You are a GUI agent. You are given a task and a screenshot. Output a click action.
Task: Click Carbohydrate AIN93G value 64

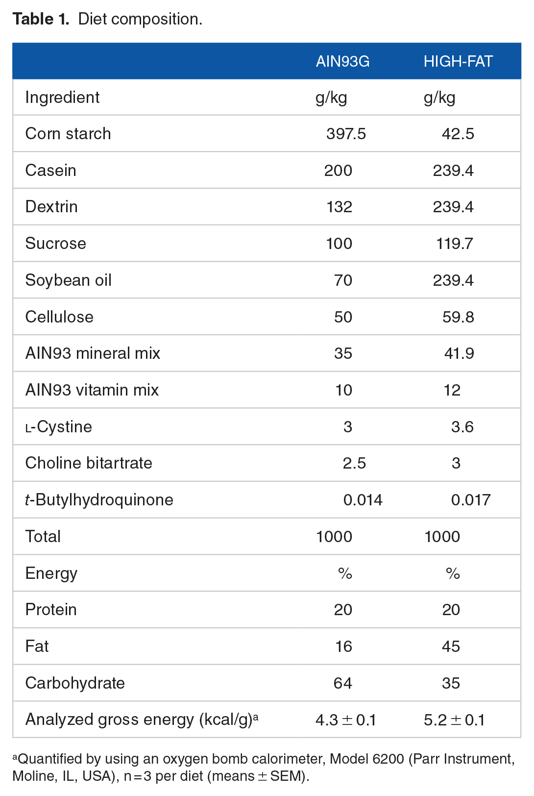[343, 683]
